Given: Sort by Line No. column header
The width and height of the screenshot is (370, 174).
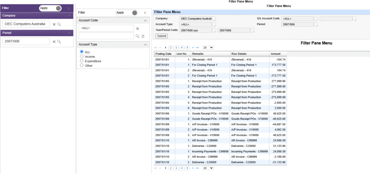Looking at the screenshot, I should click(183, 54).
